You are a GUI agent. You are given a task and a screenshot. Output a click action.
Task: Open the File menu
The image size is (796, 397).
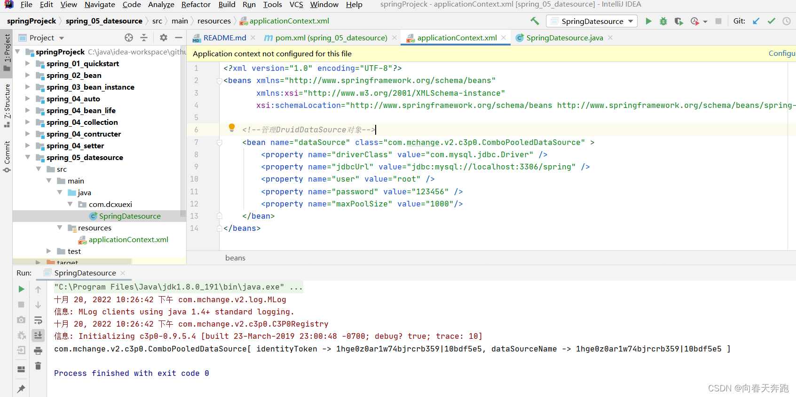pos(26,4)
